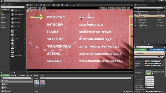Open dropdown arrow next to Launch
The height and width of the screenshot is (93, 166).
[81, 5]
